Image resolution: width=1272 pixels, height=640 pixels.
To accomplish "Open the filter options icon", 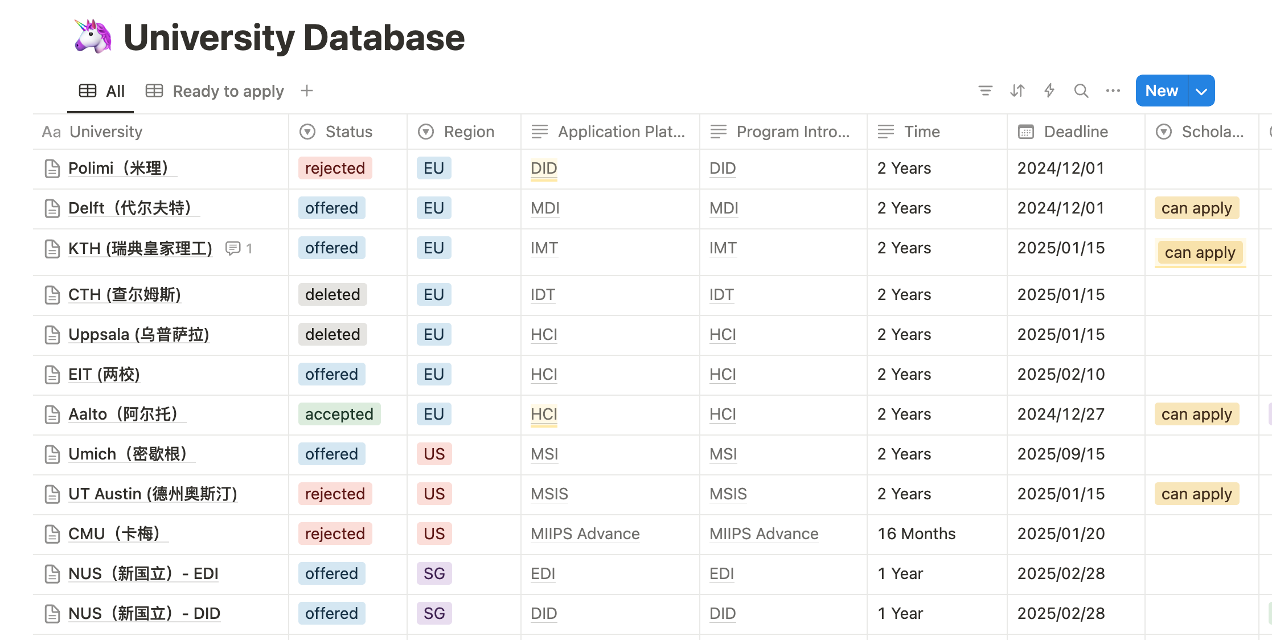I will pyautogui.click(x=986, y=91).
